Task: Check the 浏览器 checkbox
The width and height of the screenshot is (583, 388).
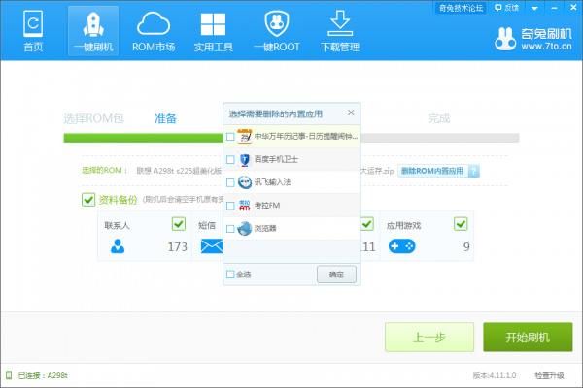Action: 230,228
